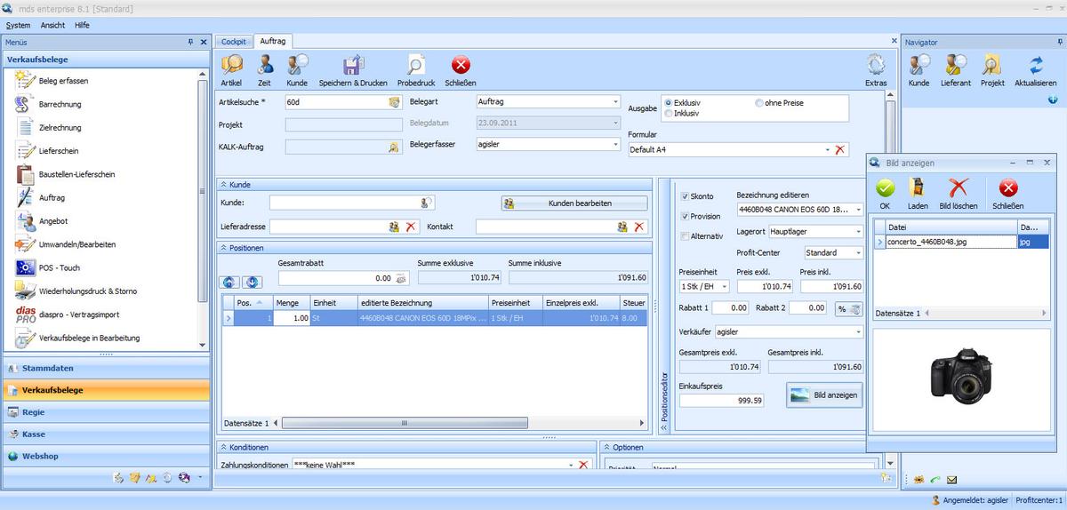Open Bezeichnung editieren dropdown
The image size is (1067, 510).
tap(858, 210)
